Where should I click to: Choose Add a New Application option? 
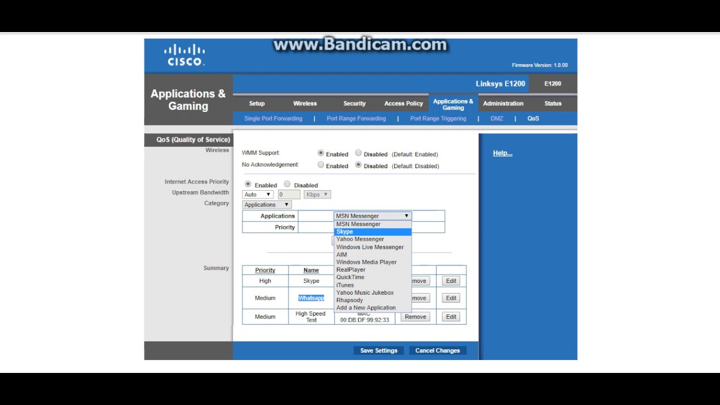point(373,308)
